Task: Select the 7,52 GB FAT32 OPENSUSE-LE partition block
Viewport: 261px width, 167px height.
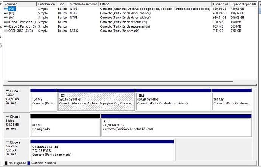Action: pyautogui.click(x=102, y=150)
